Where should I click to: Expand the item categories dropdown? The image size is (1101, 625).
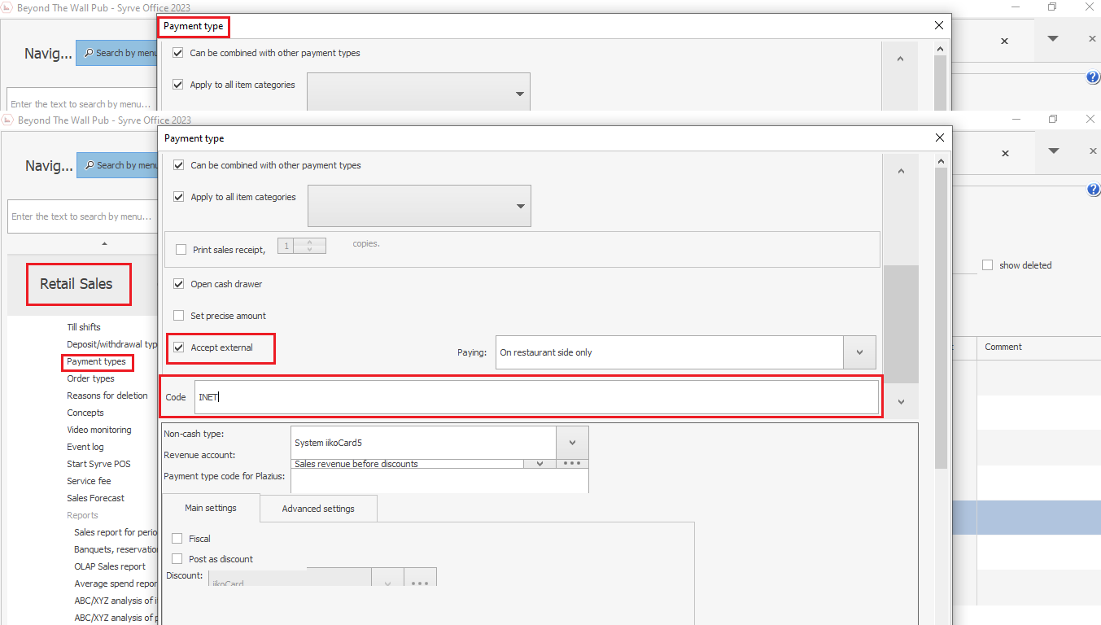coord(520,206)
